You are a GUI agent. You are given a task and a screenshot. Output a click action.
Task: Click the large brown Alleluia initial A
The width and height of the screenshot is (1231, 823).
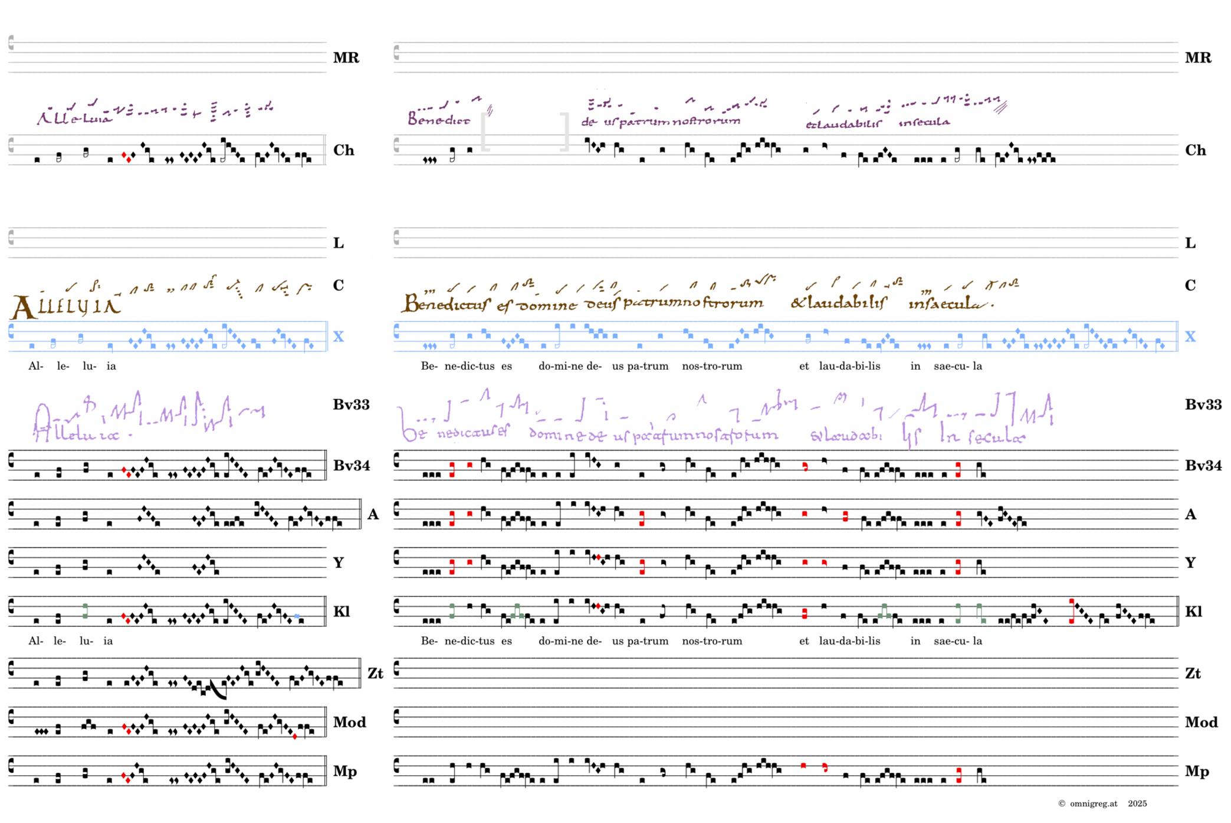coord(24,308)
